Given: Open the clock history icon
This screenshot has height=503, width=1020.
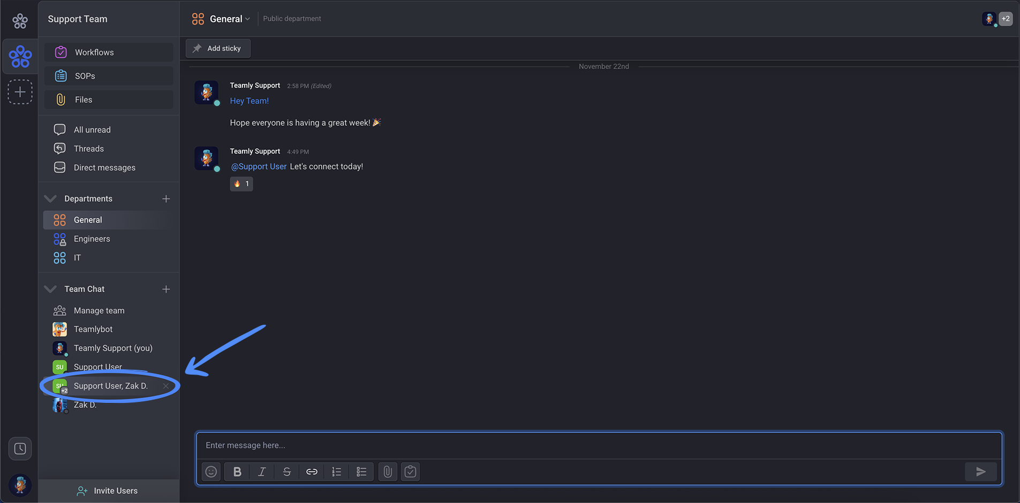Looking at the screenshot, I should point(20,448).
